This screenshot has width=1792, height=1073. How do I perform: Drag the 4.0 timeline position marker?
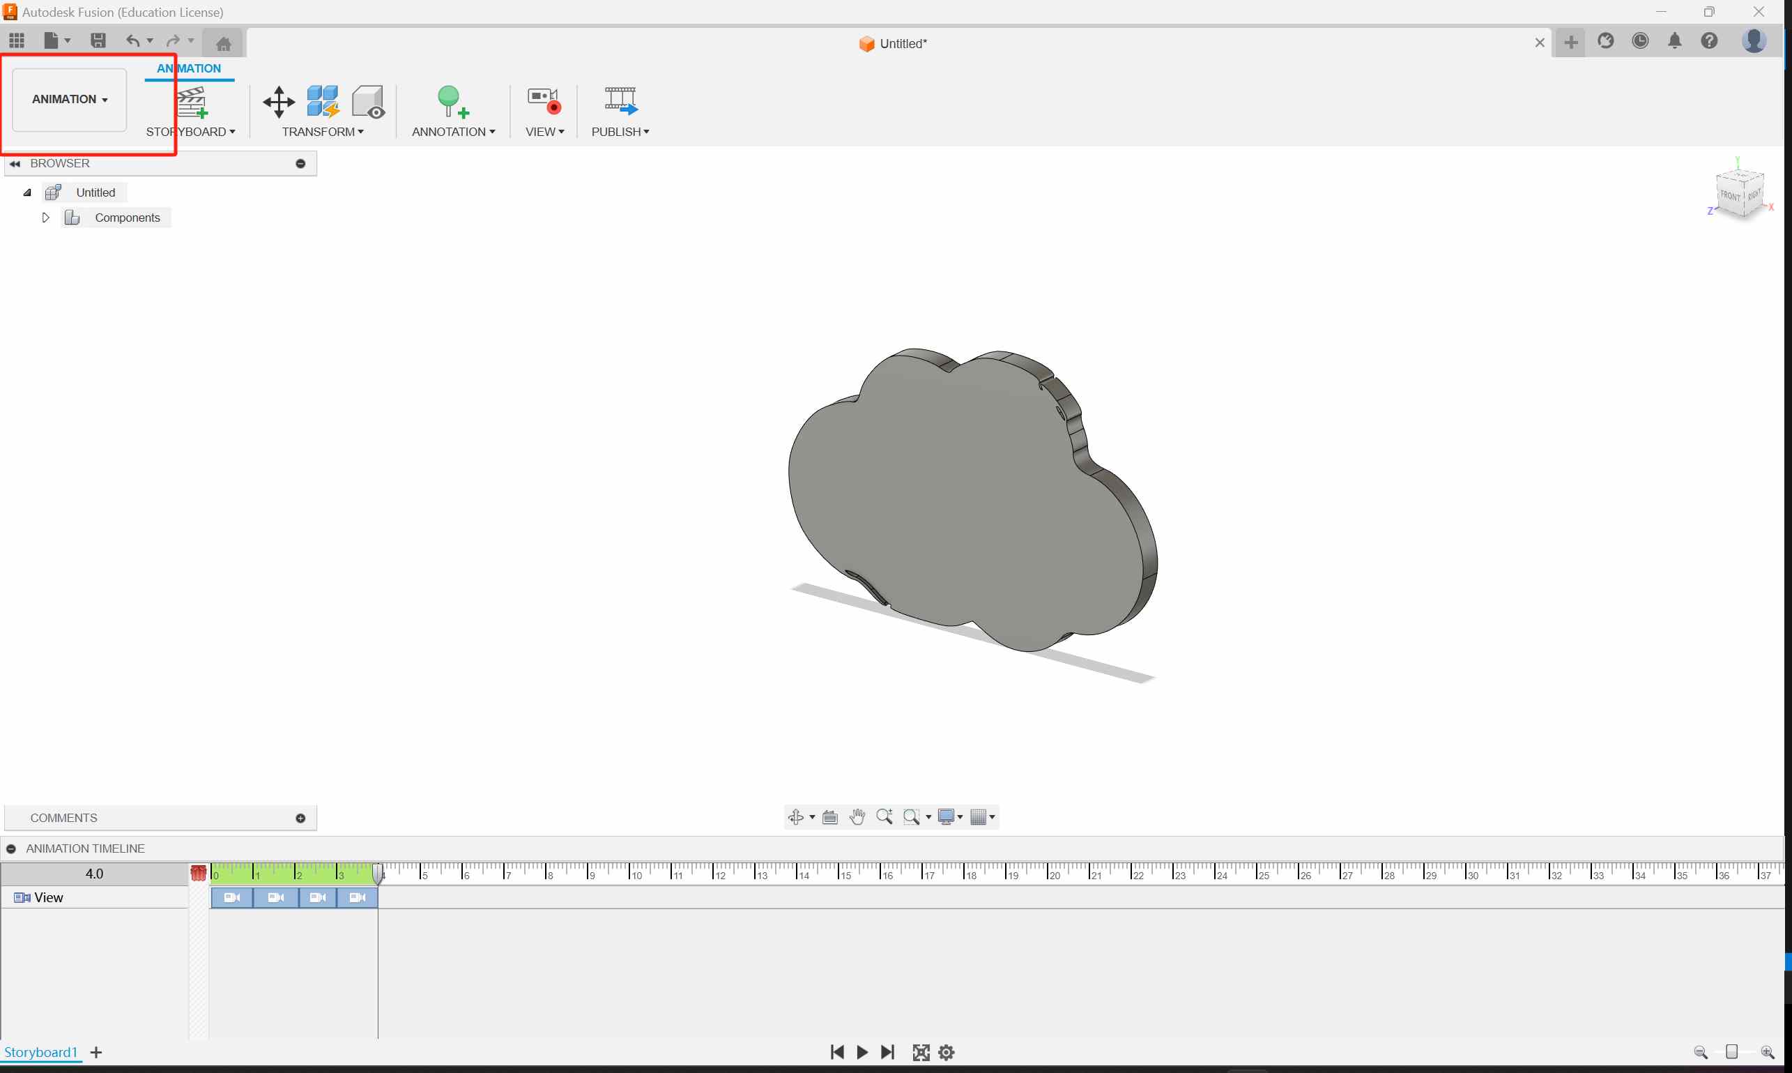pos(378,872)
